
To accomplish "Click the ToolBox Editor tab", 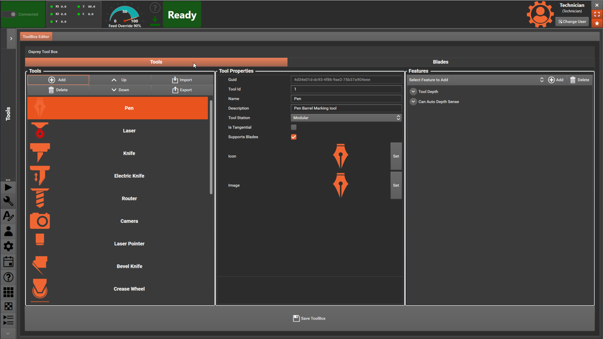I will pyautogui.click(x=36, y=36).
